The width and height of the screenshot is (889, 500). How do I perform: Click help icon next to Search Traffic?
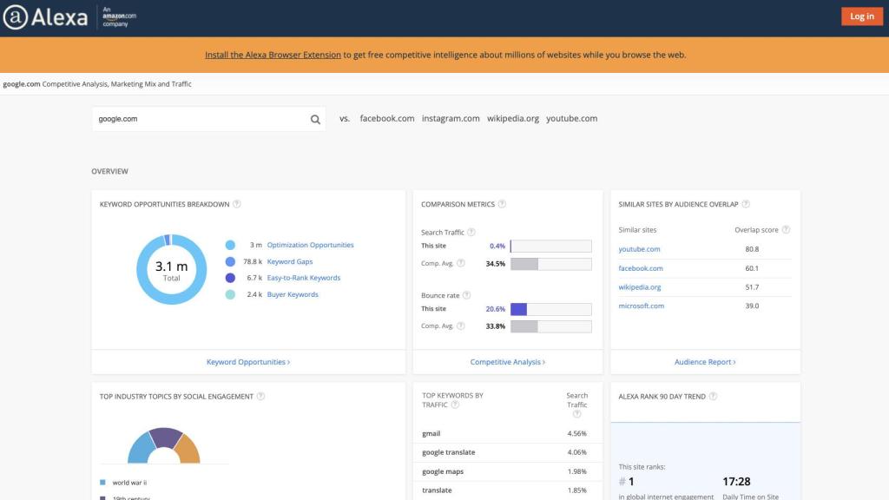[471, 233]
